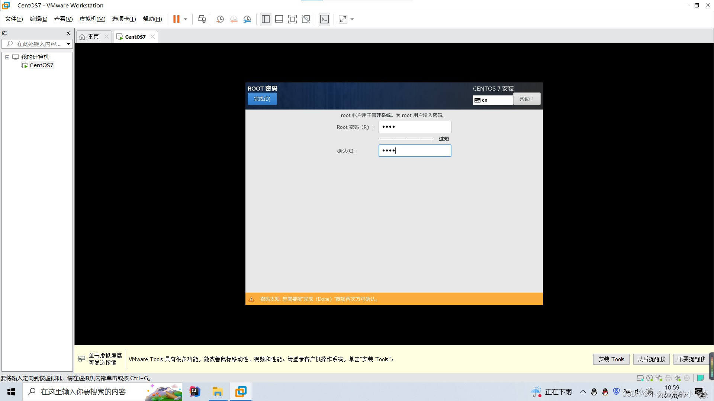
Task: Click the cn keyboard layout indicator
Action: (493, 100)
